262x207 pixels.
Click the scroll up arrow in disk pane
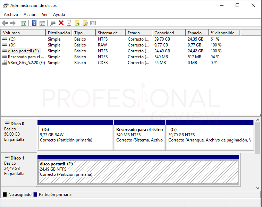[257, 120]
